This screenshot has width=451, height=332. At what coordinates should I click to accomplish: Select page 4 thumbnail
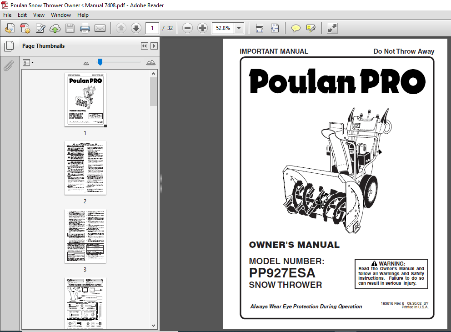pos(85,303)
